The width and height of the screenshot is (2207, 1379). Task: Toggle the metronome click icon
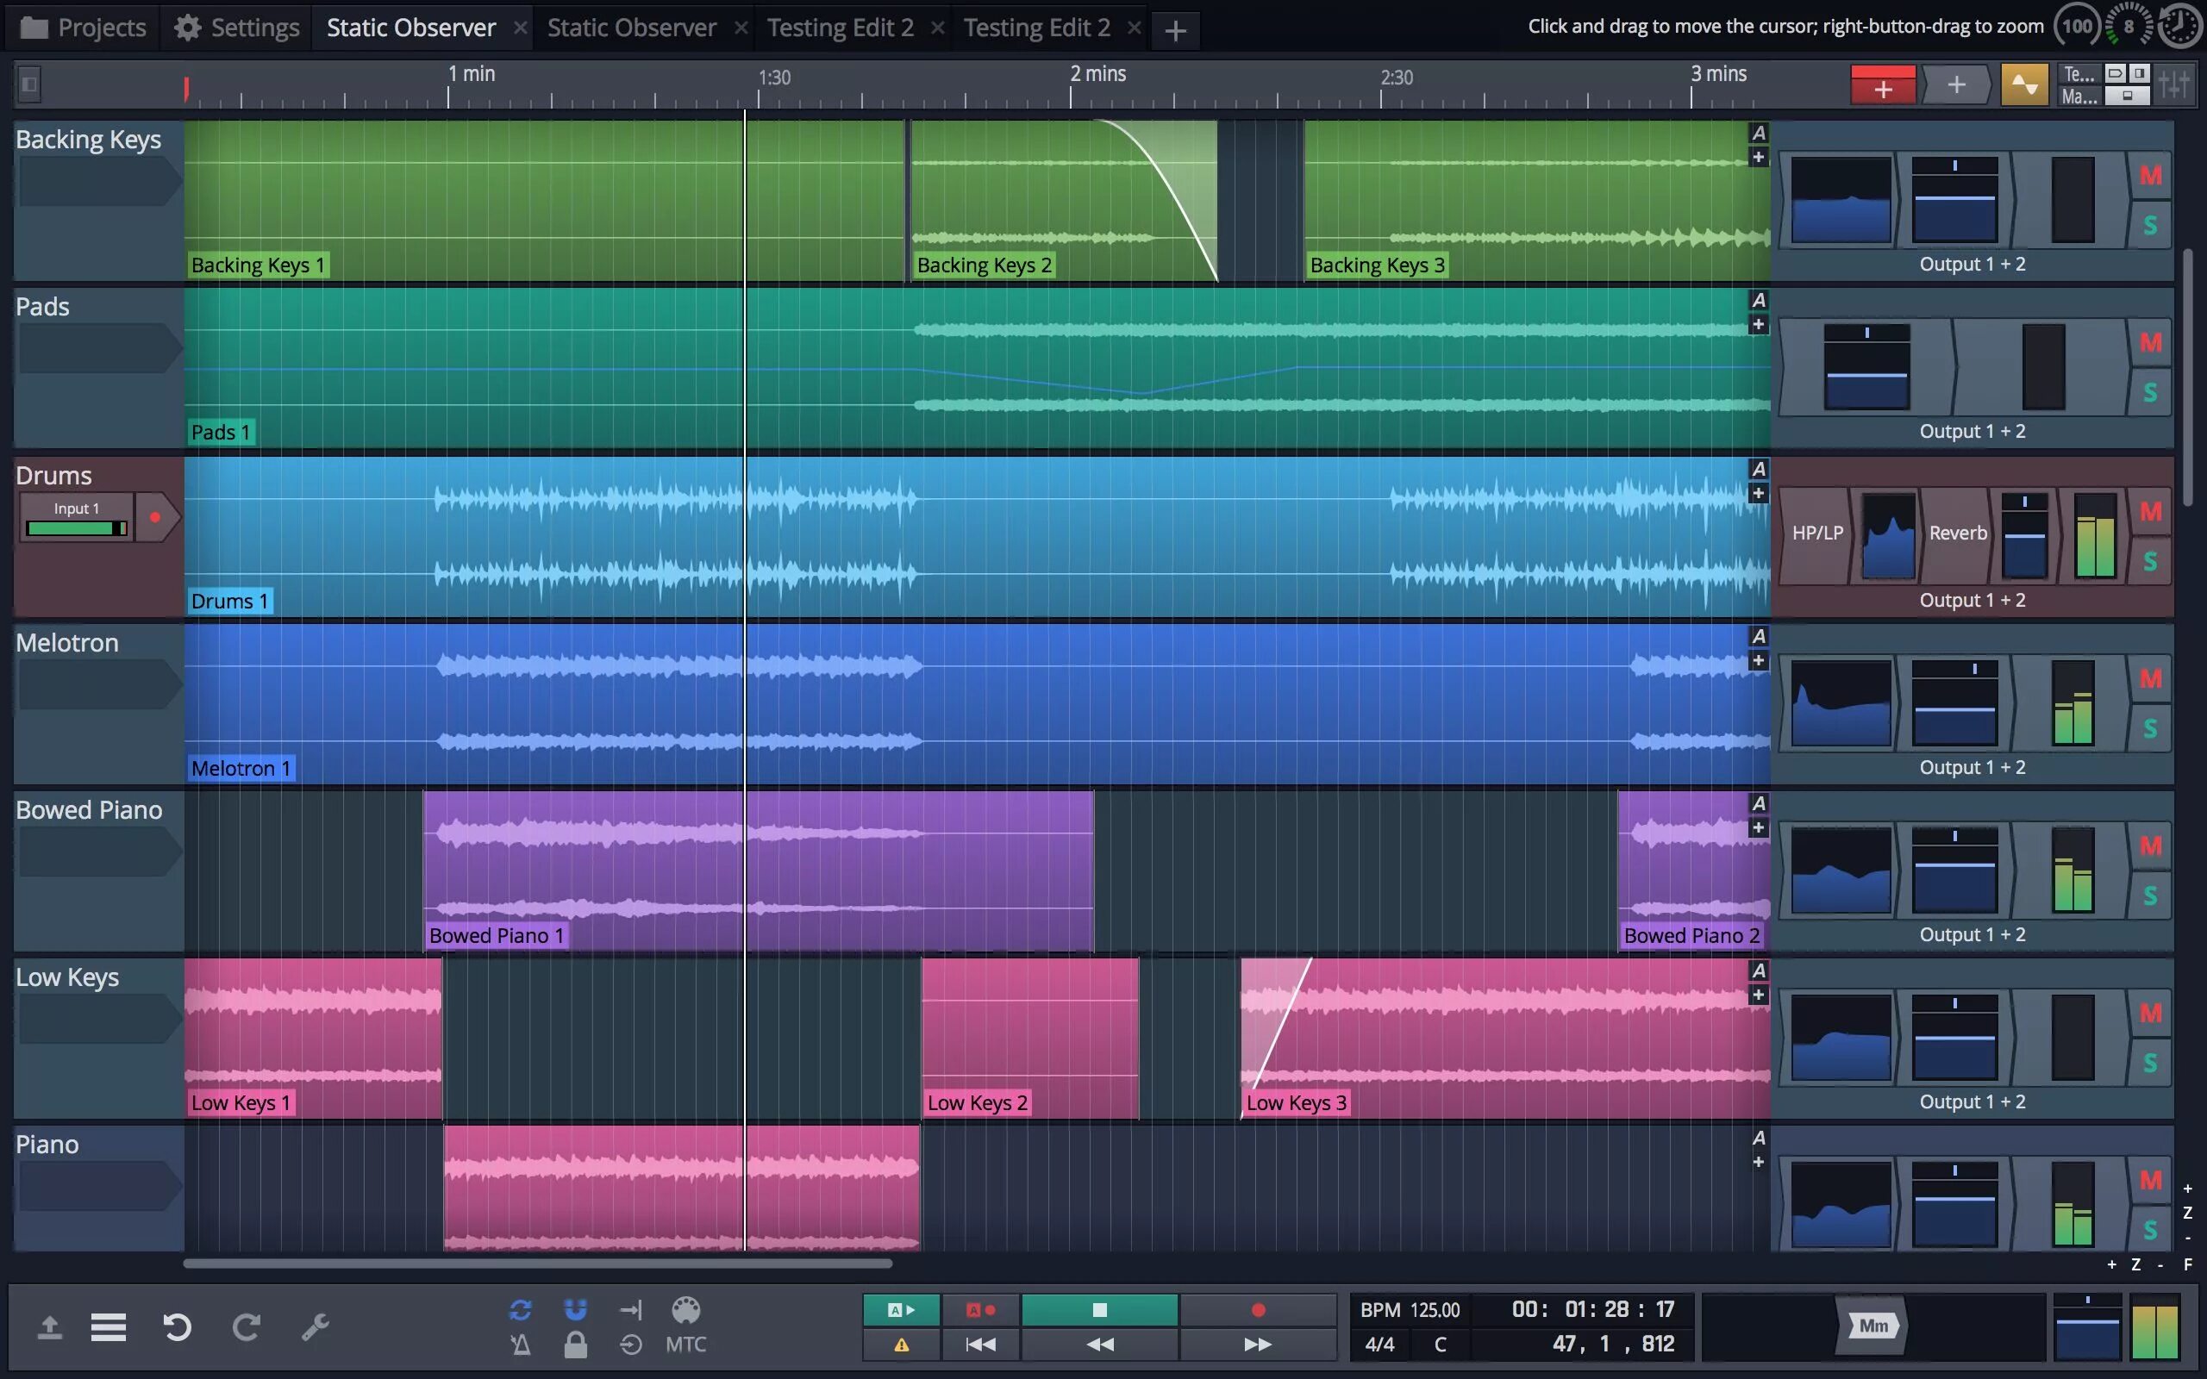point(520,1344)
